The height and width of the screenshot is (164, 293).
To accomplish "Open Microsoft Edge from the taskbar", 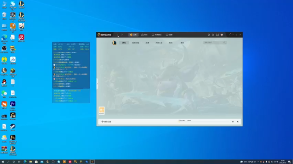I will (25, 162).
